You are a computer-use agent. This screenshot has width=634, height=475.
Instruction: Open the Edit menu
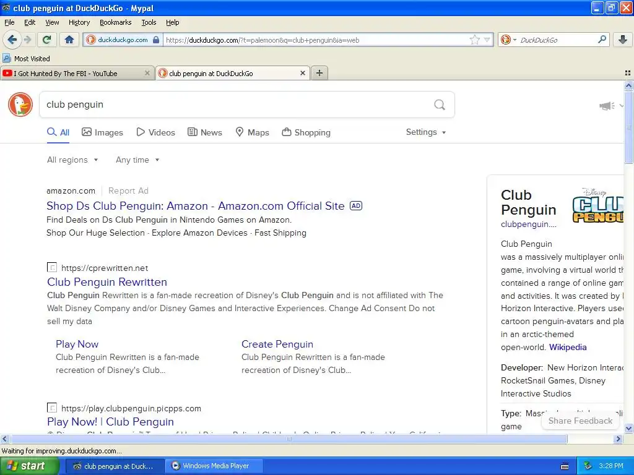[x=30, y=22]
